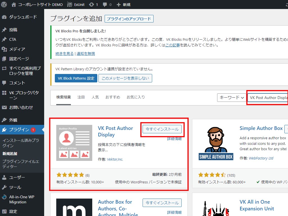Expand the キーワード search type dropdown
The width and height of the screenshot is (288, 216).
coord(232,98)
